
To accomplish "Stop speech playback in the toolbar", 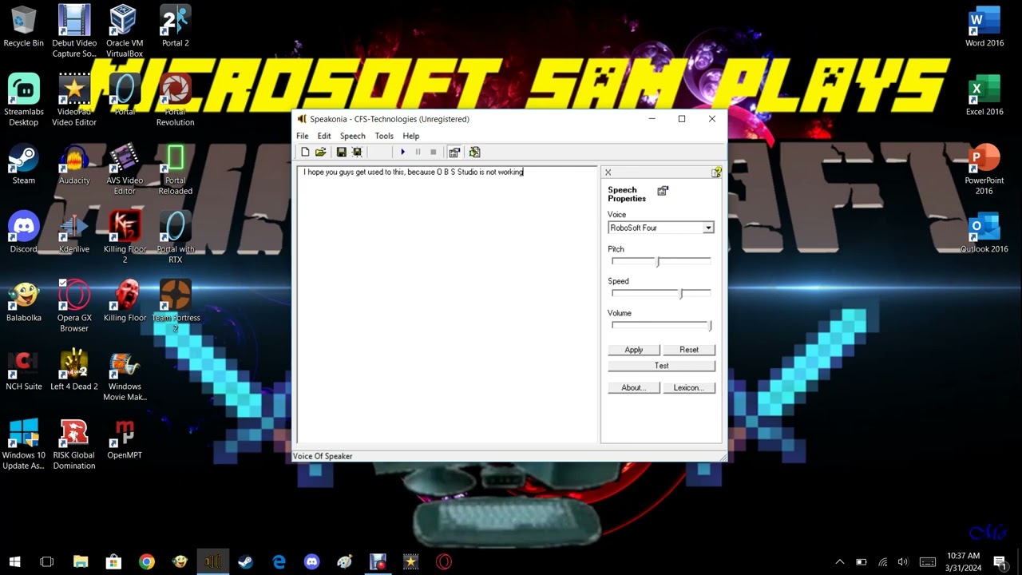I will [434, 152].
